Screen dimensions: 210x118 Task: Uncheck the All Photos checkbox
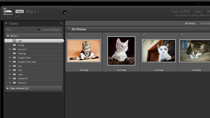tap(69, 29)
